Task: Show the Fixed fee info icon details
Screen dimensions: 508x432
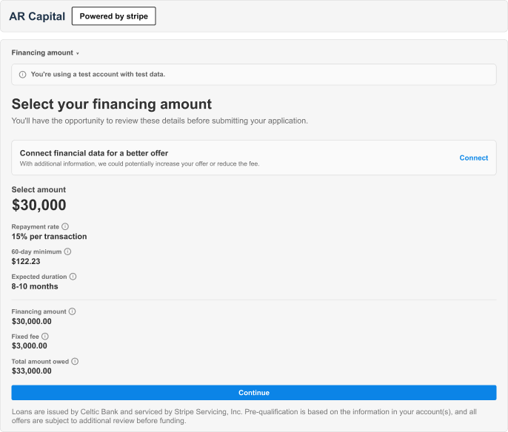Action: point(45,337)
